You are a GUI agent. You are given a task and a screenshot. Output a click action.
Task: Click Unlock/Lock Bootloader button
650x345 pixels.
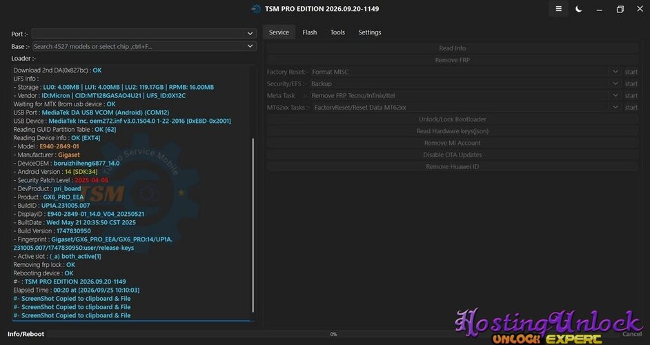point(452,119)
